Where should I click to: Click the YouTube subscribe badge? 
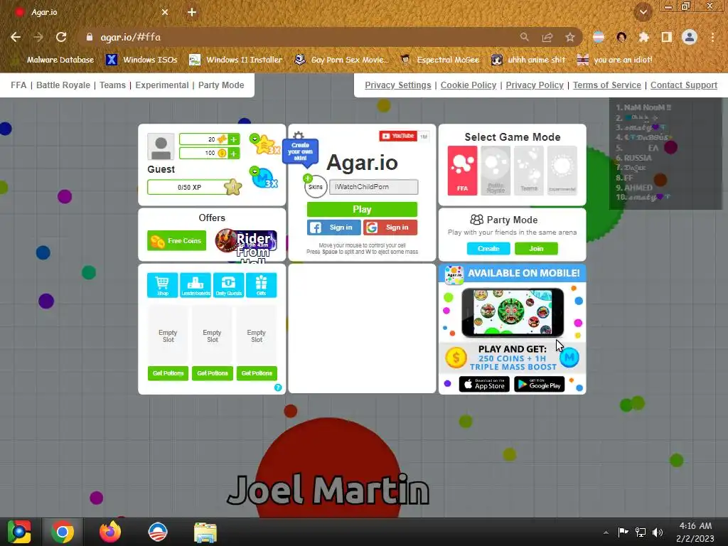(x=398, y=136)
